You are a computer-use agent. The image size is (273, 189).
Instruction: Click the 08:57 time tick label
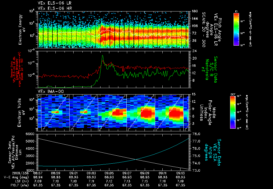38,174
